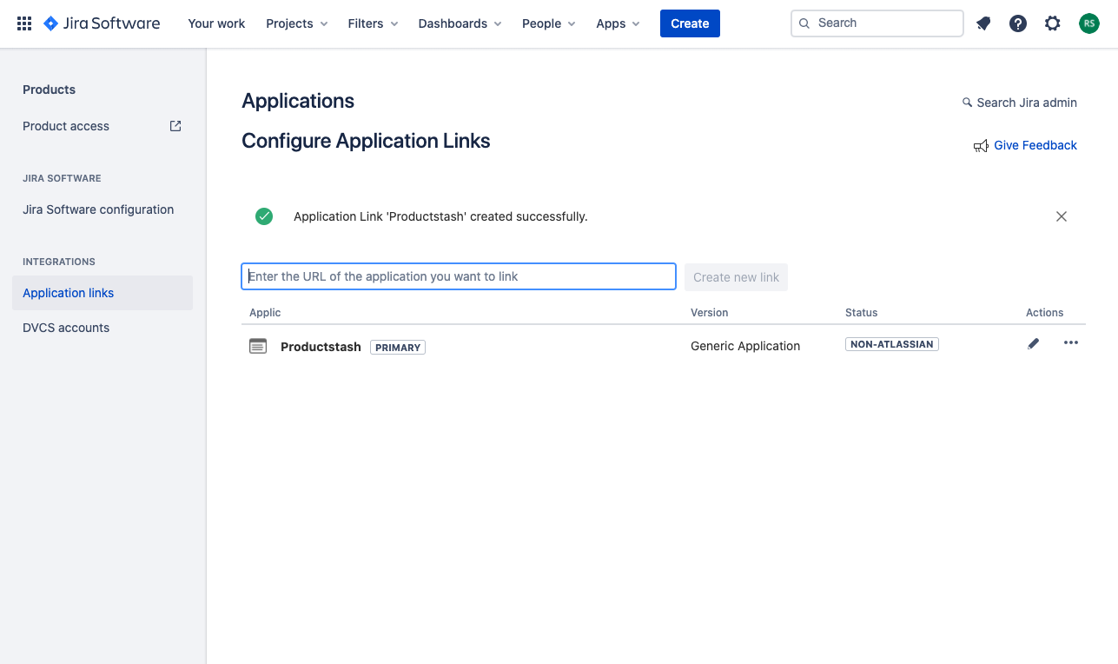Click the Generic Application version text
The image size is (1118, 664).
[x=745, y=346]
